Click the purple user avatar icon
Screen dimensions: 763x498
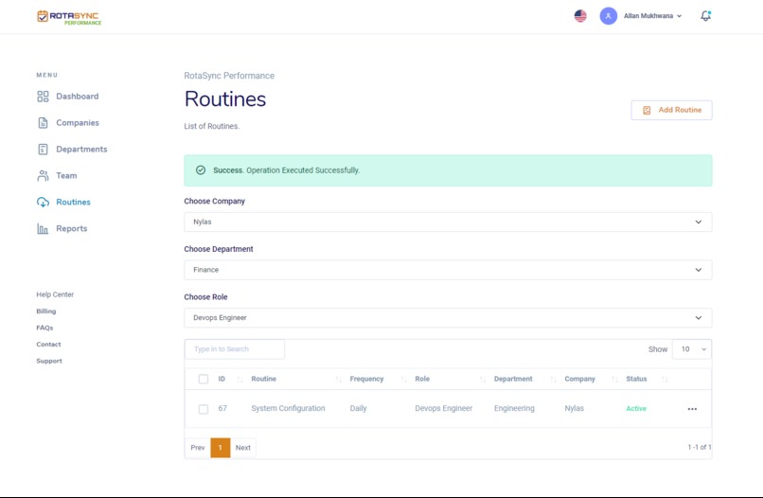click(609, 16)
